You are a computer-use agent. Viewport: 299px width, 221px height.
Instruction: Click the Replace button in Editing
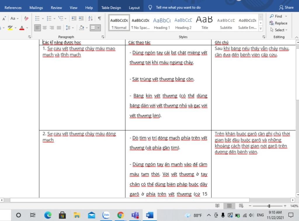pos(278,23)
